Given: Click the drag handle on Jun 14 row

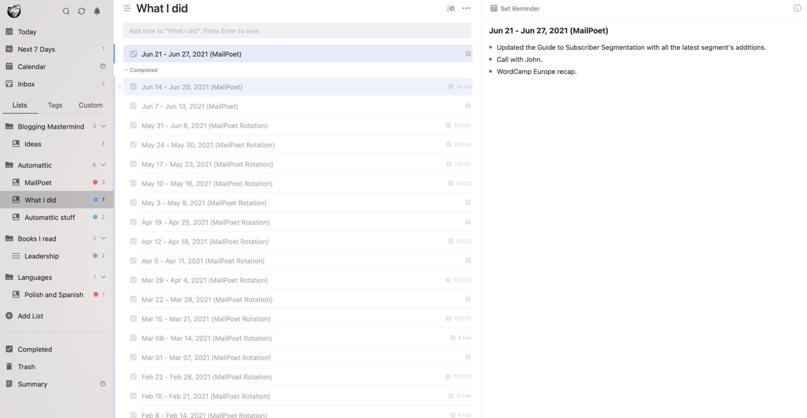Looking at the screenshot, I should 119,87.
